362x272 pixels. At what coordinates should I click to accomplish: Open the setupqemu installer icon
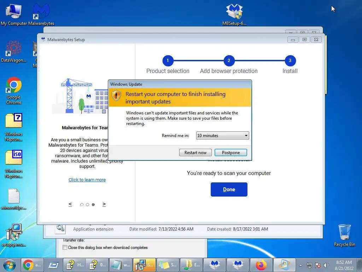click(x=14, y=235)
